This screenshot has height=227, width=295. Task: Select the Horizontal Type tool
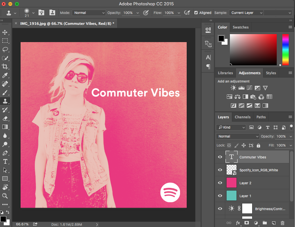(x=5, y=161)
